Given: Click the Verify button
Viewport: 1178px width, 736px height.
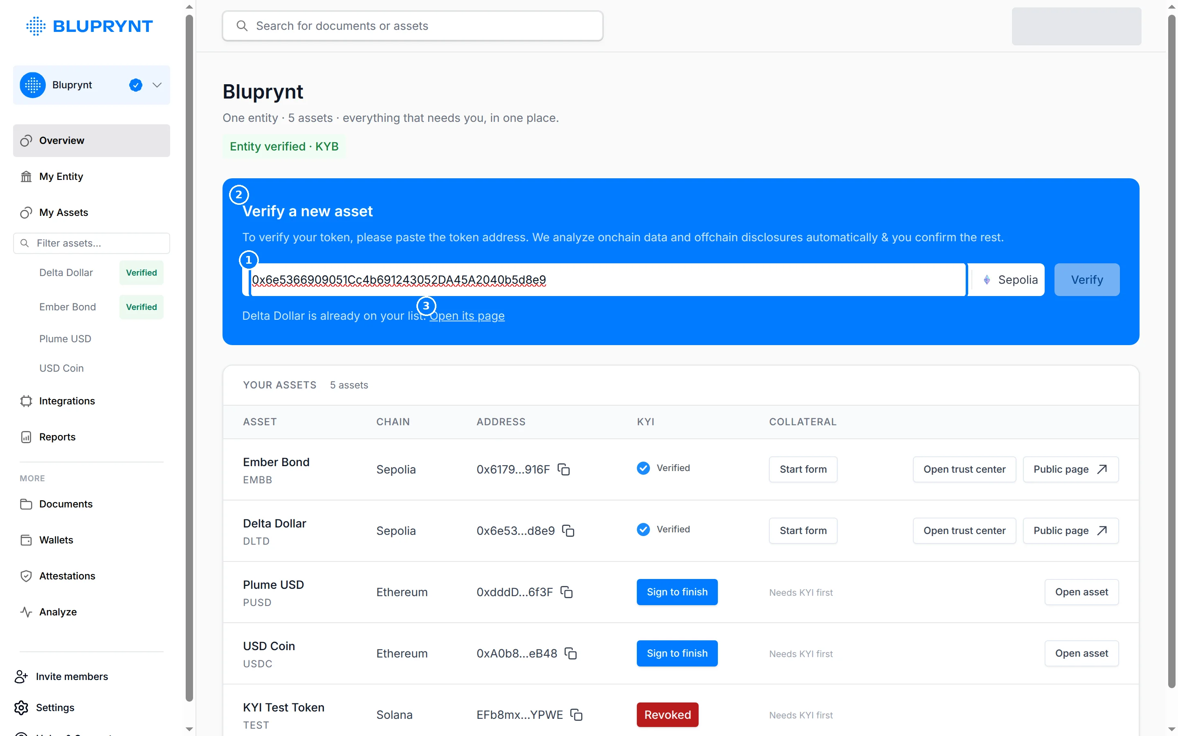Looking at the screenshot, I should click(x=1086, y=280).
